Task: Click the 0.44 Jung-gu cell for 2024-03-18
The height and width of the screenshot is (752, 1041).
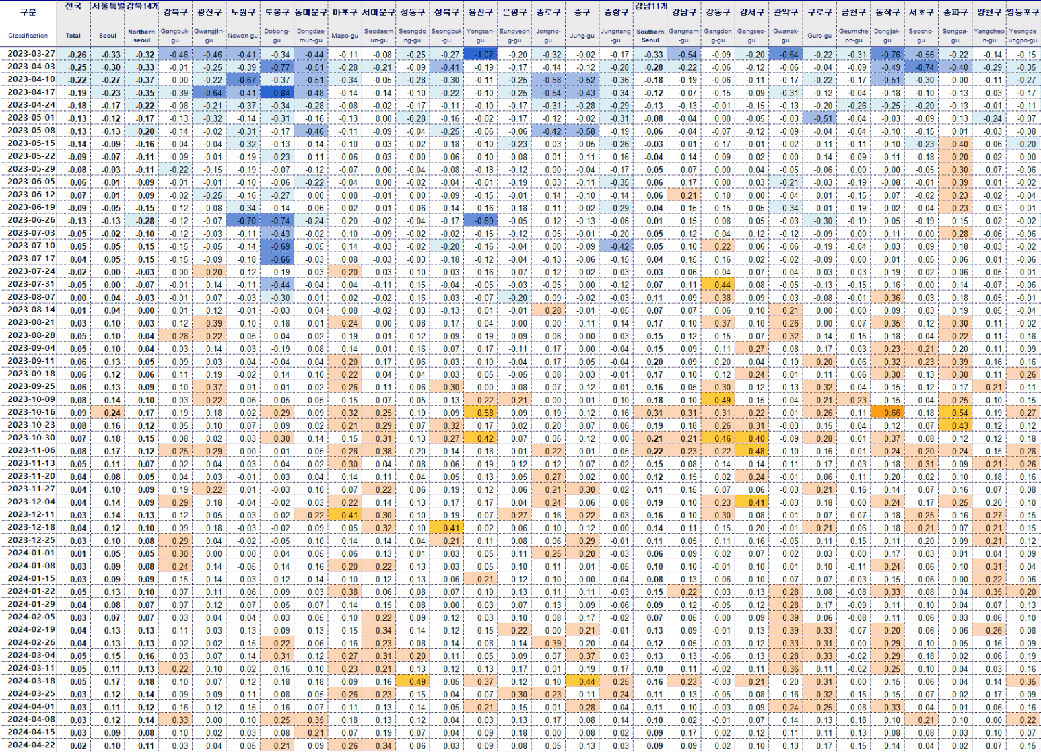Action: tap(582, 681)
